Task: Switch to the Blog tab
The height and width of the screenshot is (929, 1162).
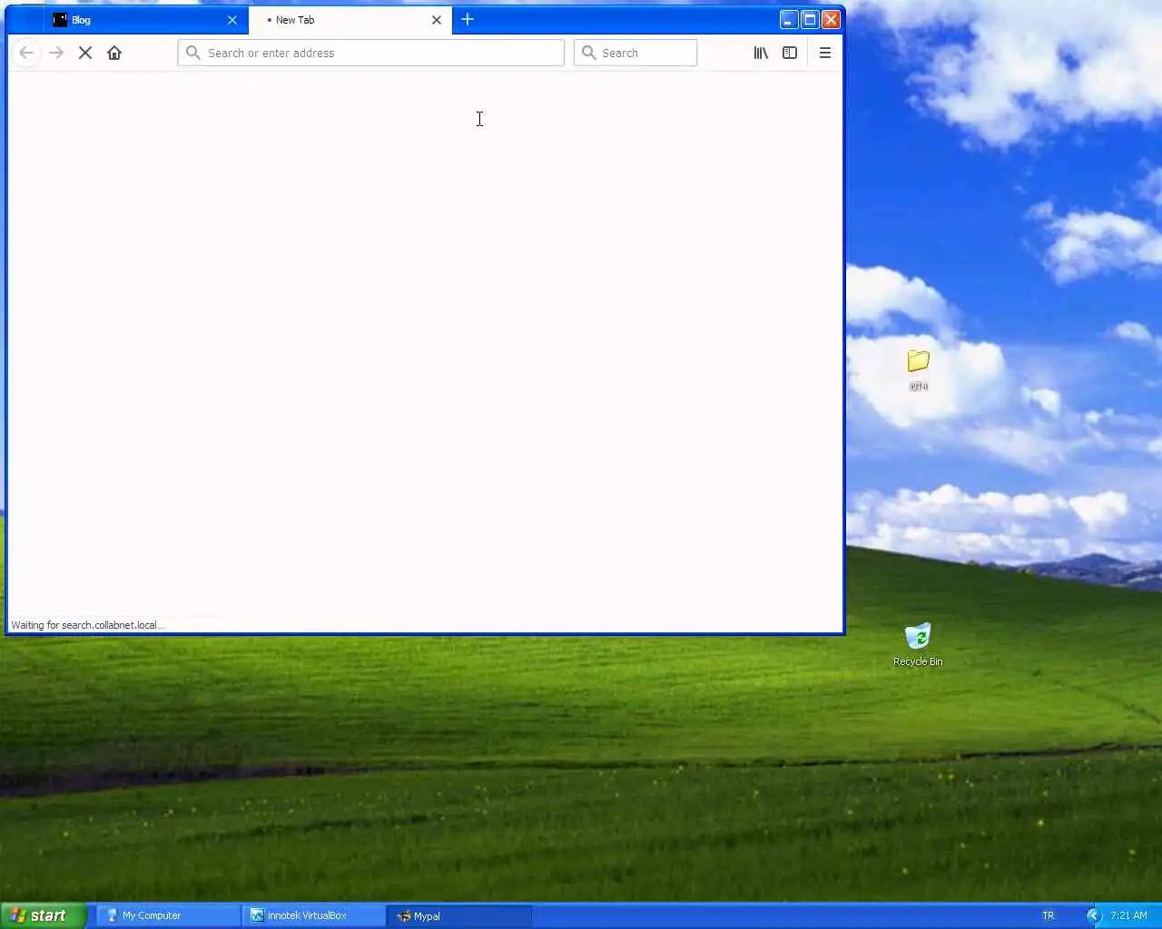Action: pos(145,20)
